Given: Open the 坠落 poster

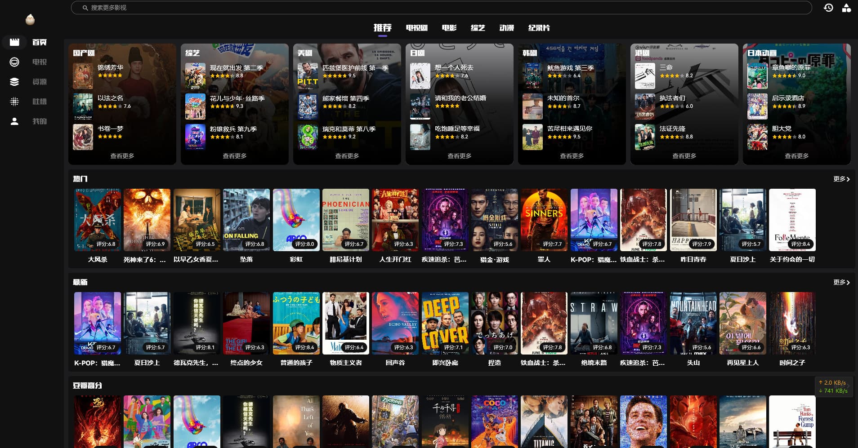Looking at the screenshot, I should click(246, 220).
